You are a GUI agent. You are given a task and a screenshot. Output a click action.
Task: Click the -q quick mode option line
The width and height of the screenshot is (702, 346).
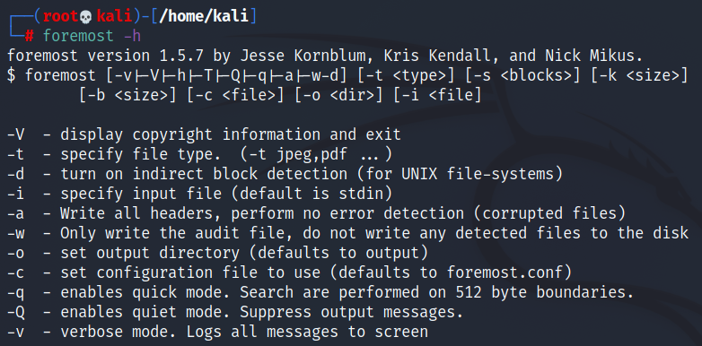point(320,292)
